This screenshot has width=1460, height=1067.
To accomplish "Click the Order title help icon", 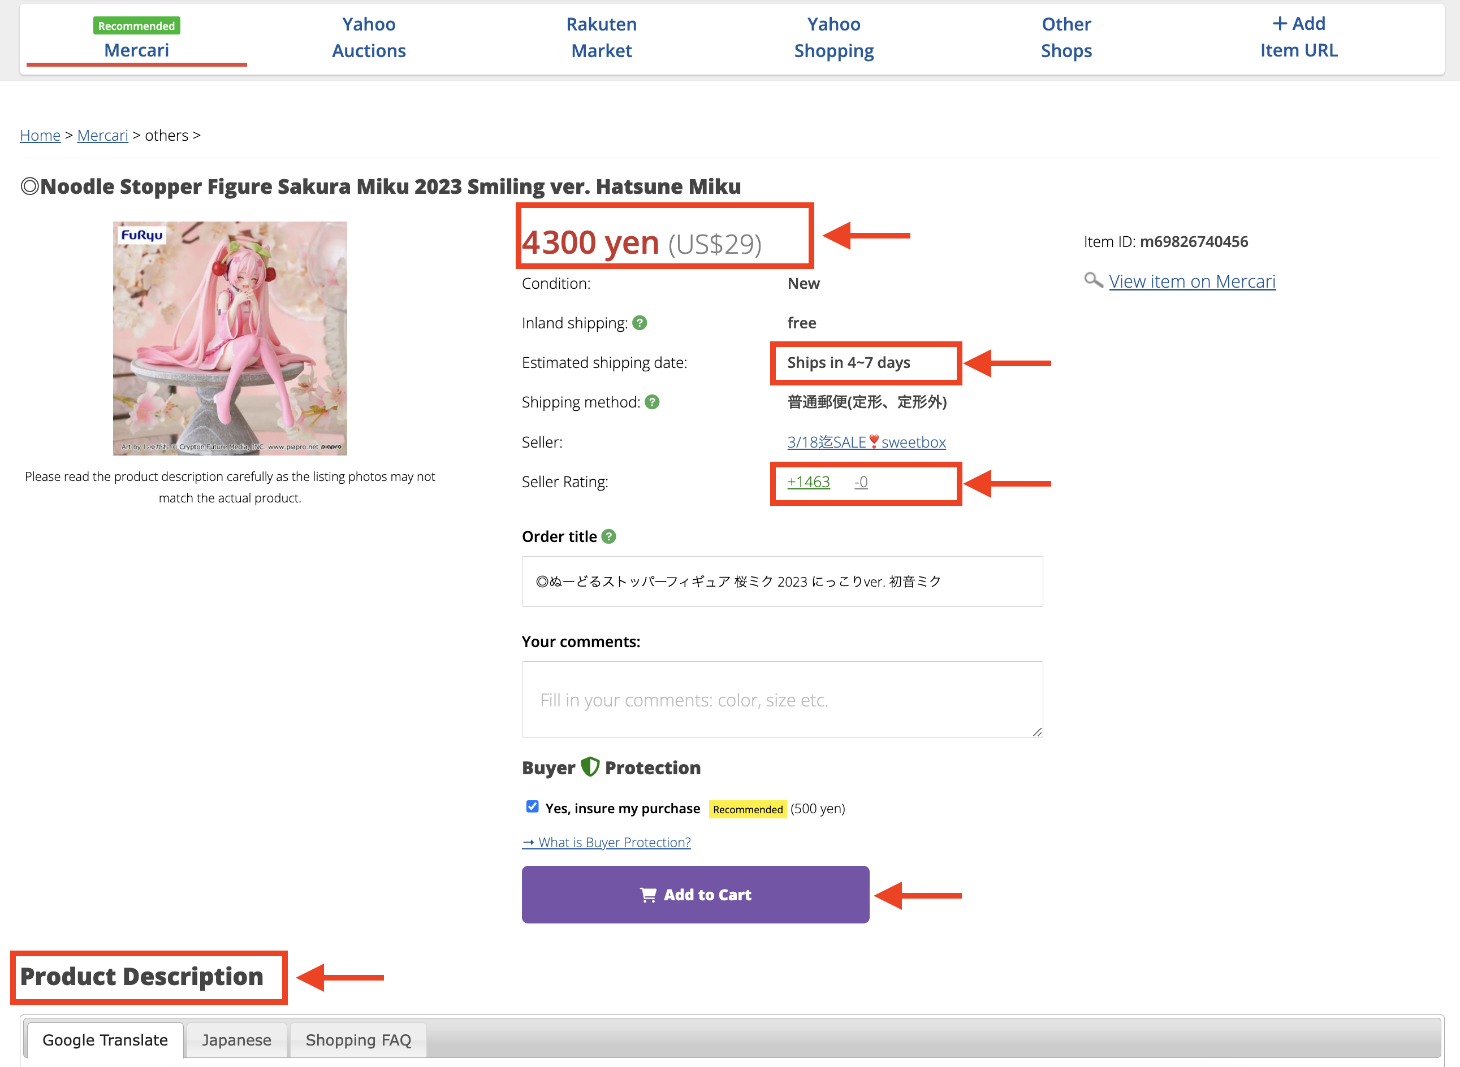I will coord(608,537).
